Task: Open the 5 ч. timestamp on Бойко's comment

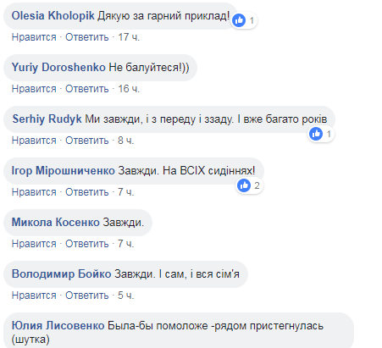Action: pyautogui.click(x=126, y=296)
